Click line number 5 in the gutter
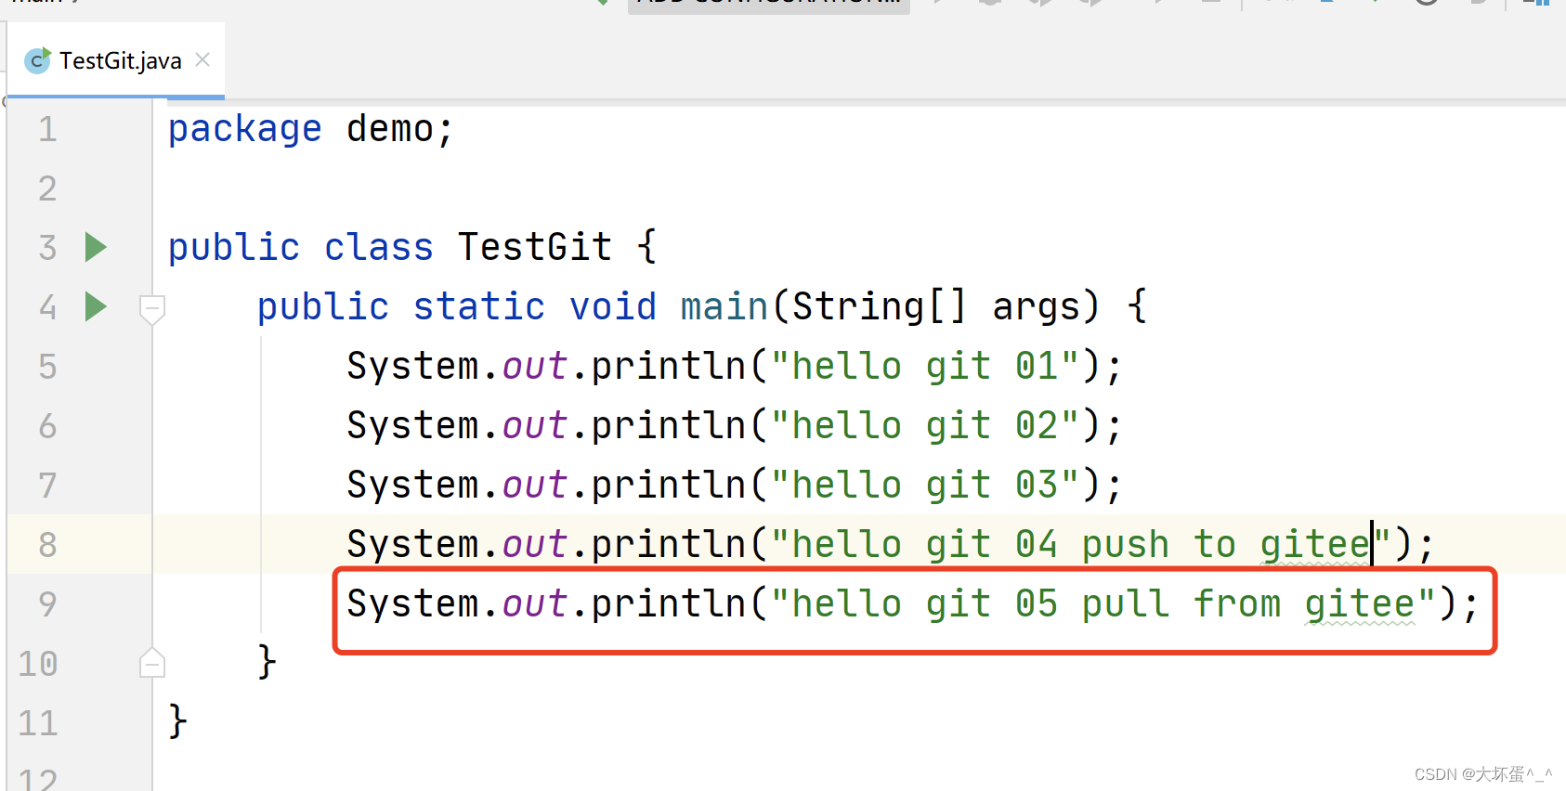The width and height of the screenshot is (1566, 791). click(x=47, y=367)
